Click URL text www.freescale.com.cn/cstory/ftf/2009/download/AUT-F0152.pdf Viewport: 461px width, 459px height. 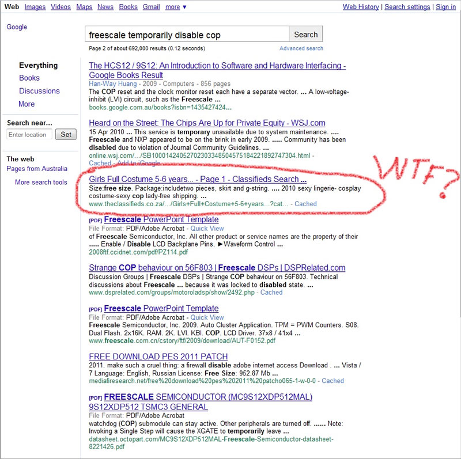[182, 340]
